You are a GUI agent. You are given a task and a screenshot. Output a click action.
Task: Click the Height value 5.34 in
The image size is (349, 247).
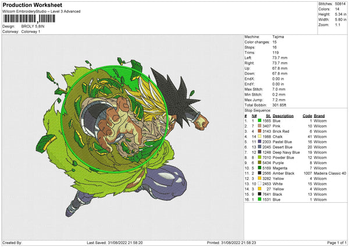pos(340,14)
